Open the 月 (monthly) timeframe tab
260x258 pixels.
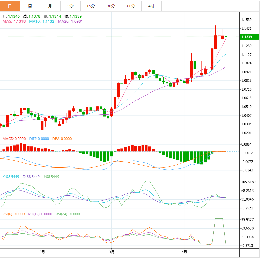(x=50, y=6)
